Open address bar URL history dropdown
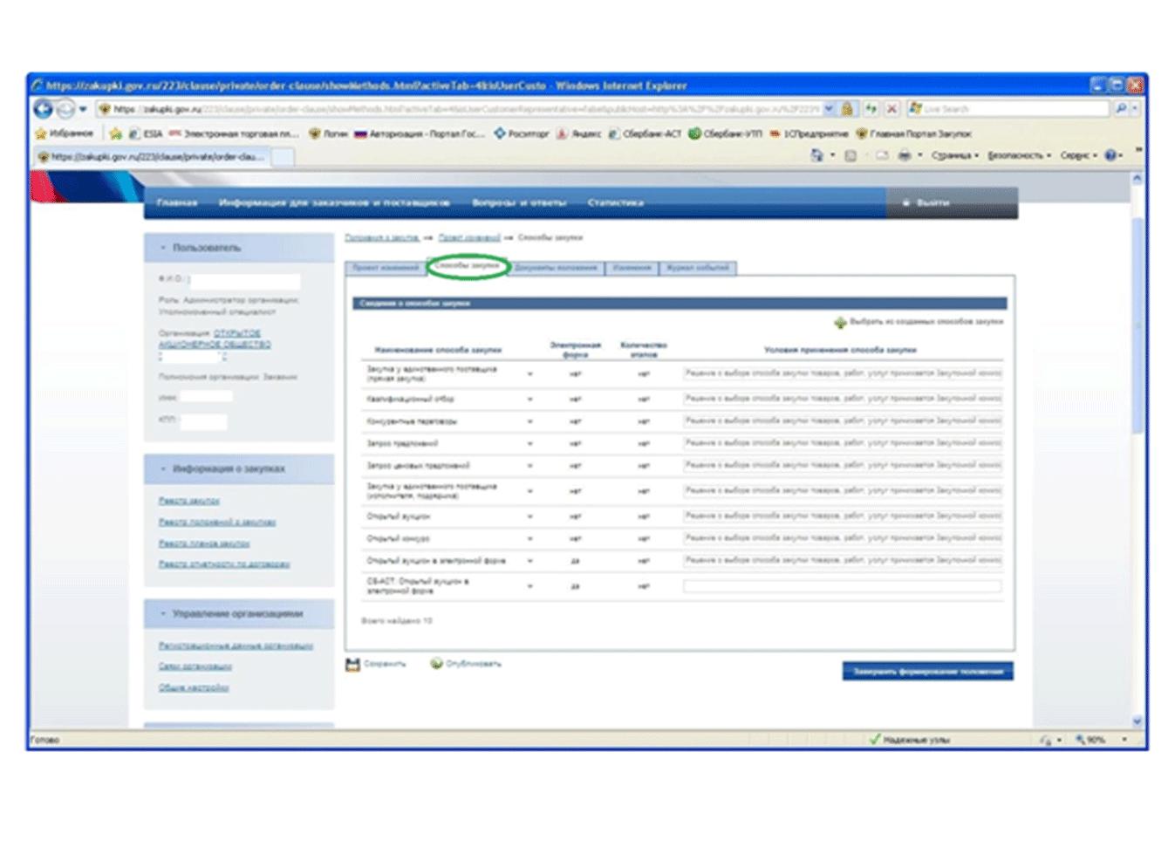The width and height of the screenshot is (1175, 861). coord(829,109)
